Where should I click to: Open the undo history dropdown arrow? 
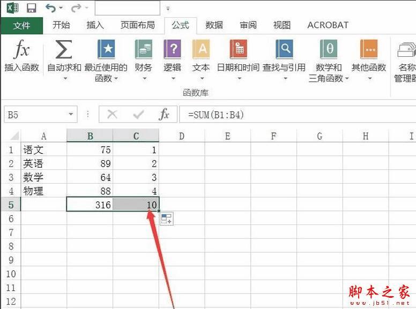click(61, 8)
